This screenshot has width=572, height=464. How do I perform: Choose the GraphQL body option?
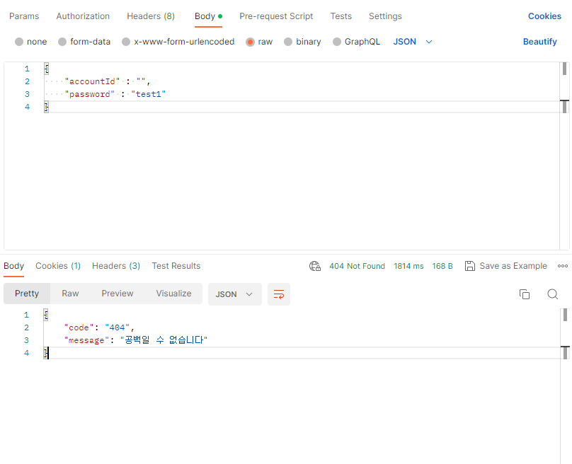(x=356, y=42)
